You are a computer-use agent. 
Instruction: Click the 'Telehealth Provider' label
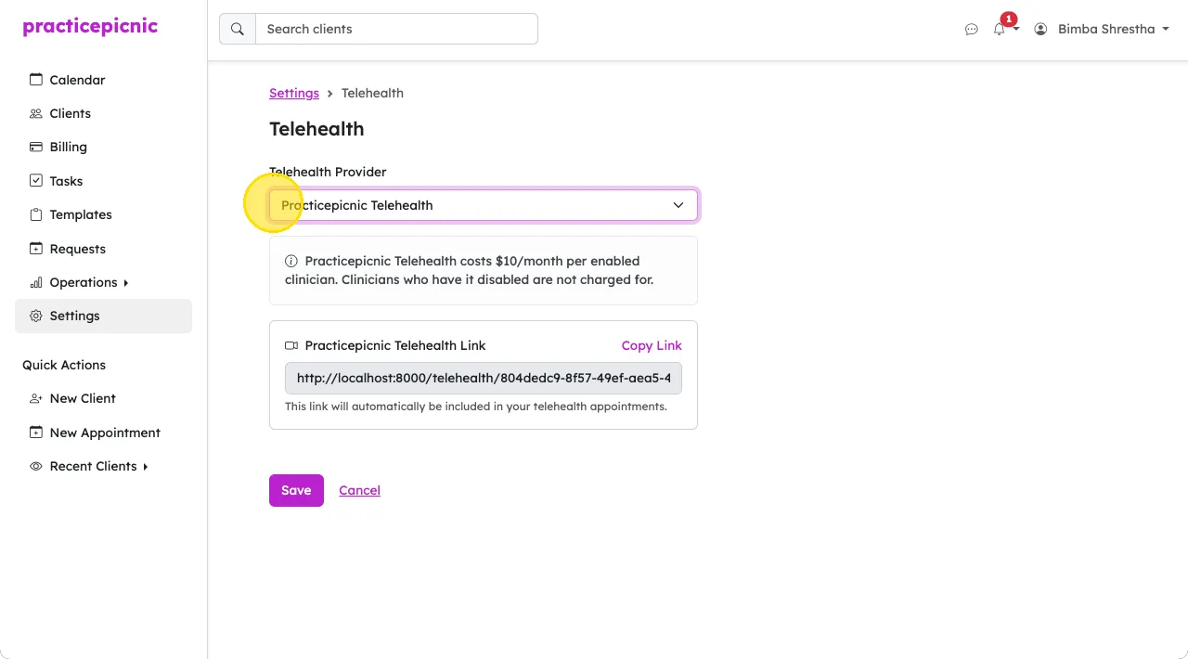tap(328, 172)
